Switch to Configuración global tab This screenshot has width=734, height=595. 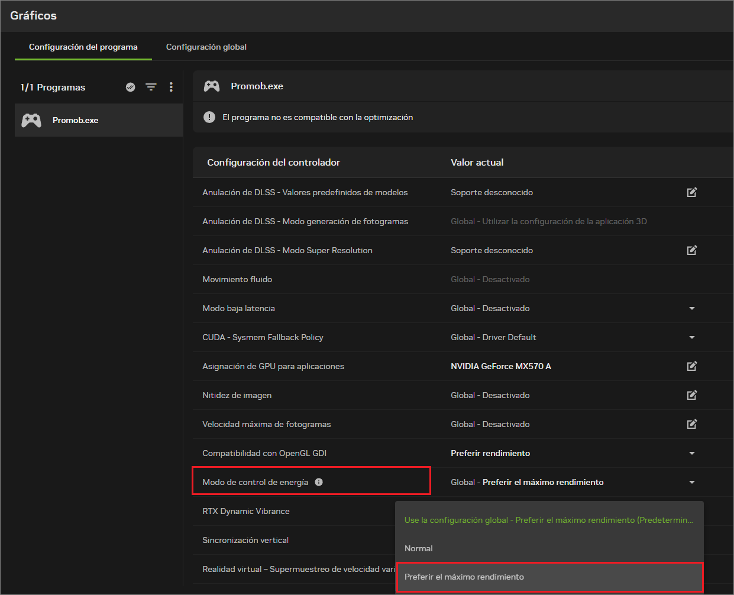click(x=206, y=47)
